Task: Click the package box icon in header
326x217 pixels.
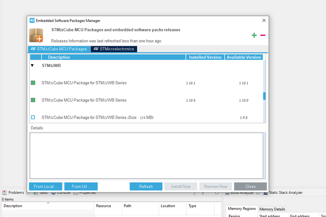Action: point(36,35)
